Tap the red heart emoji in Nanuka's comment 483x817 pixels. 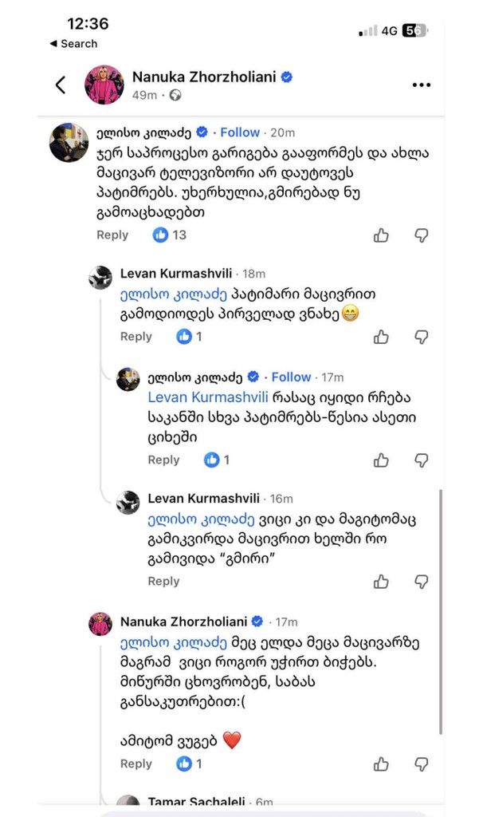[x=234, y=740]
